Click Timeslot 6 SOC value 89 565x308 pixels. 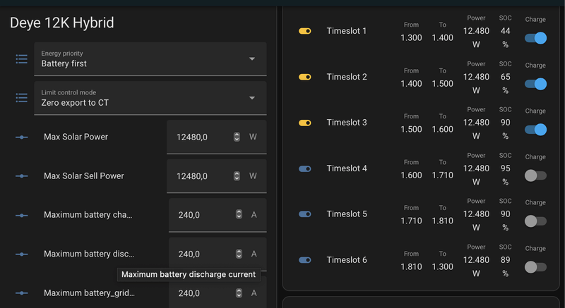[505, 260]
